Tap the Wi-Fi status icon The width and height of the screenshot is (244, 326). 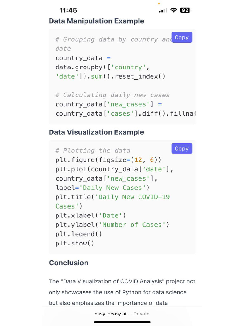[173, 10]
